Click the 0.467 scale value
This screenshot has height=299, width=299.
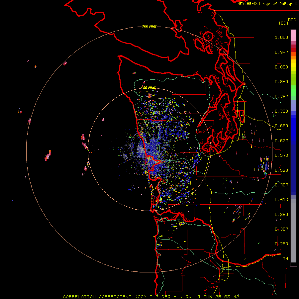point(281,185)
